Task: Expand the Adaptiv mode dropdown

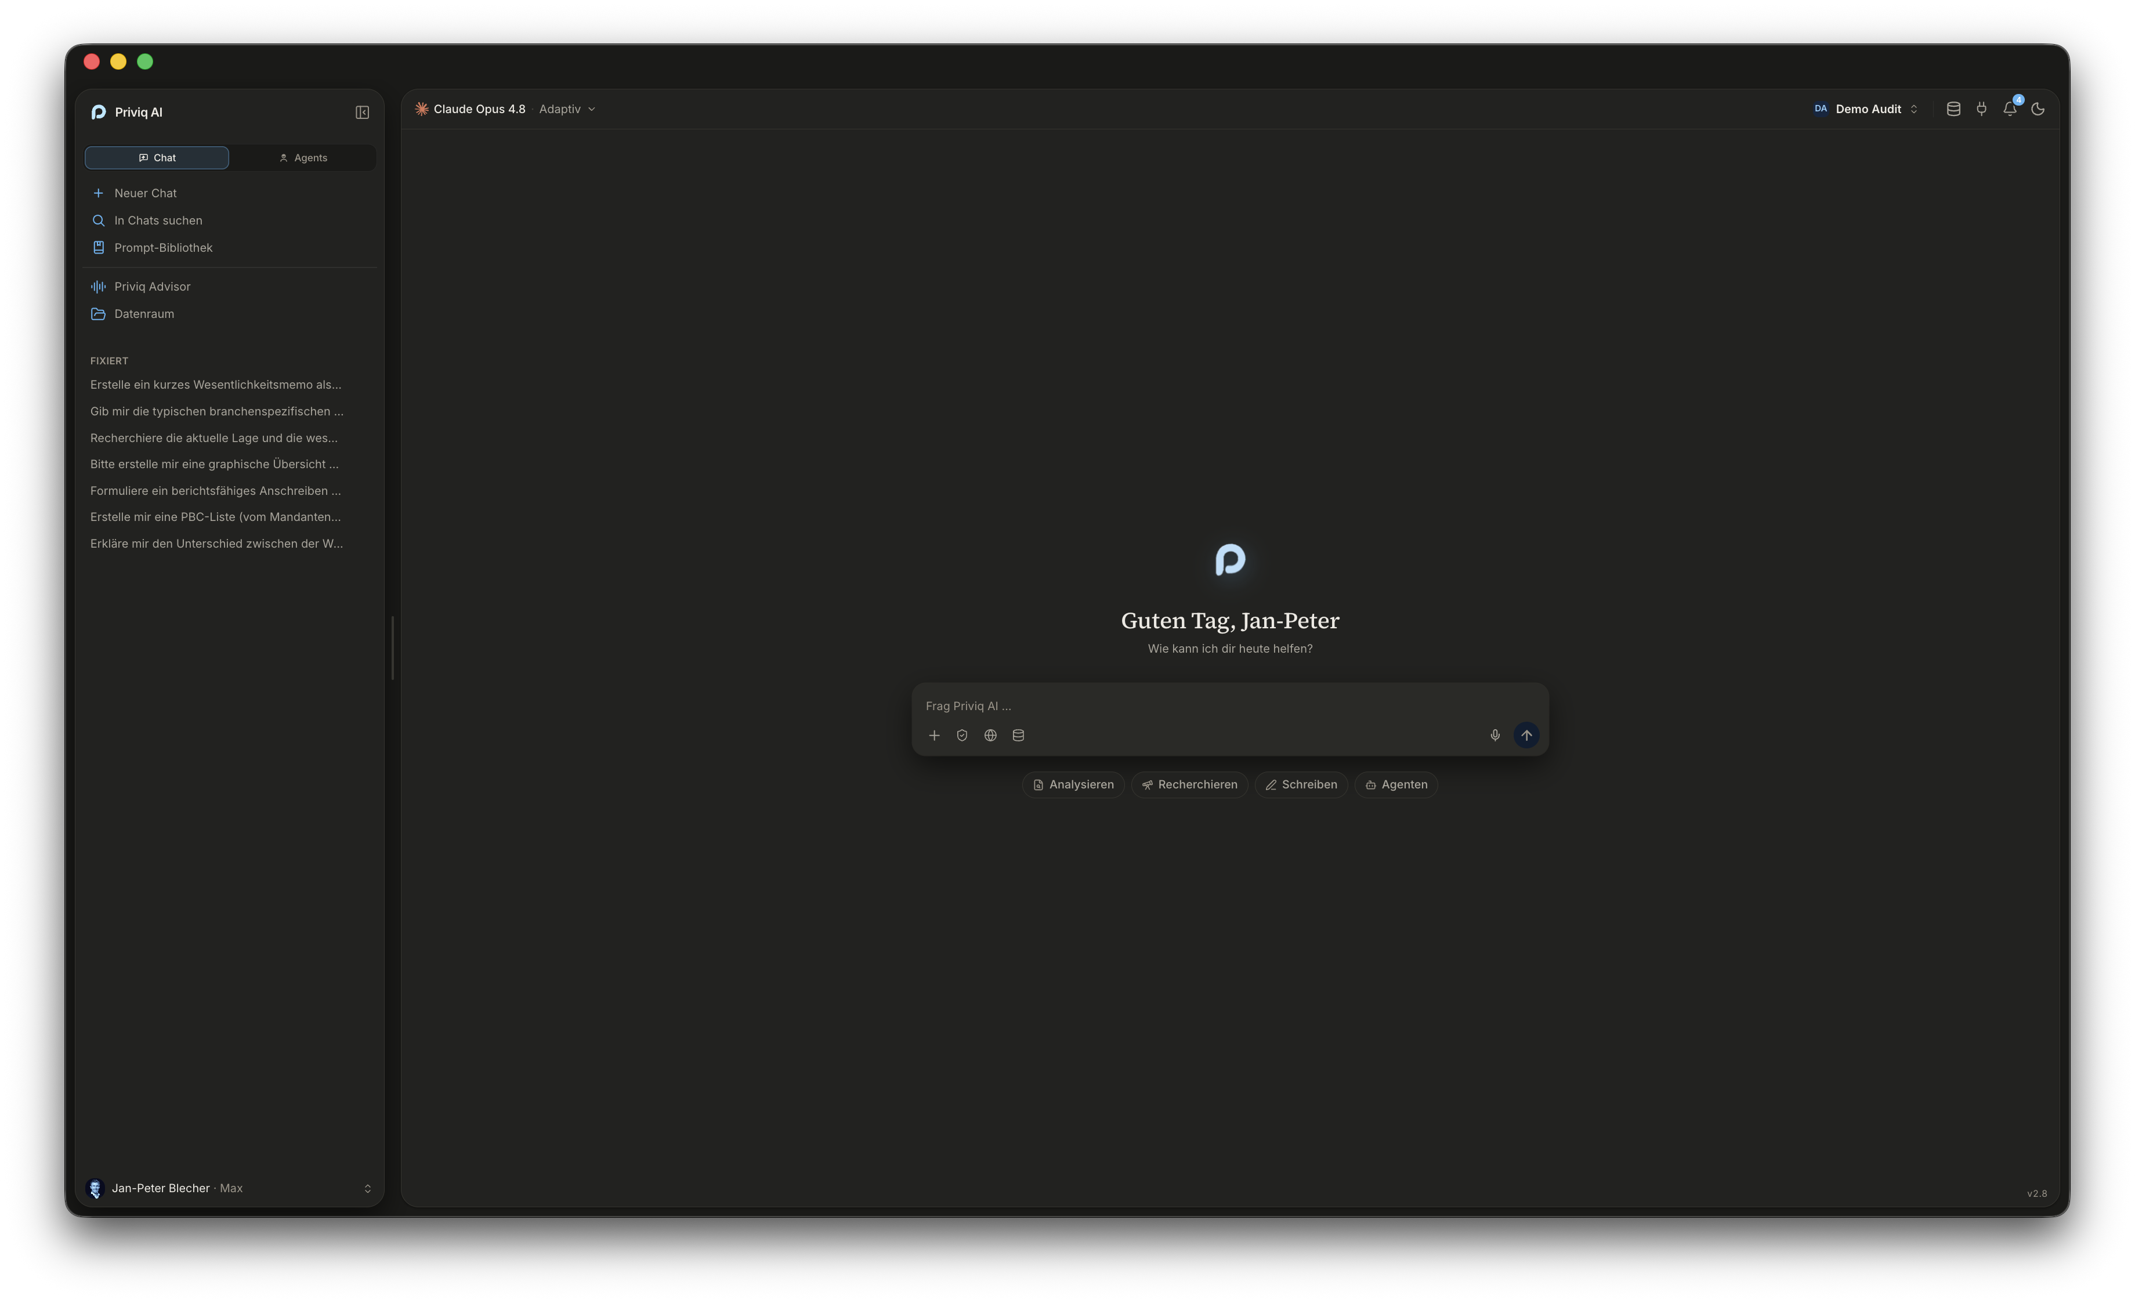Action: (567, 109)
